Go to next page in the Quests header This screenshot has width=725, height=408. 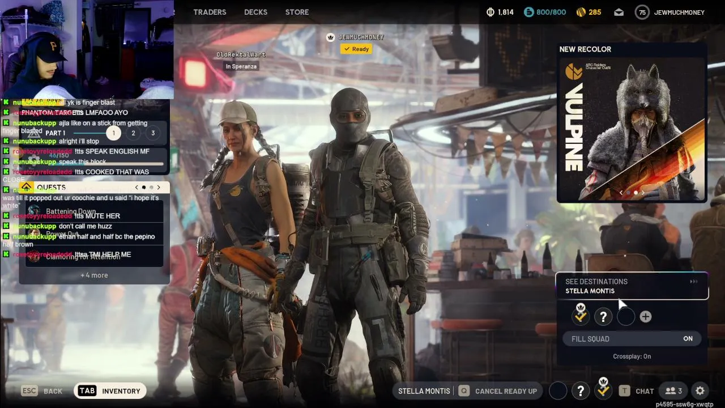pos(159,188)
